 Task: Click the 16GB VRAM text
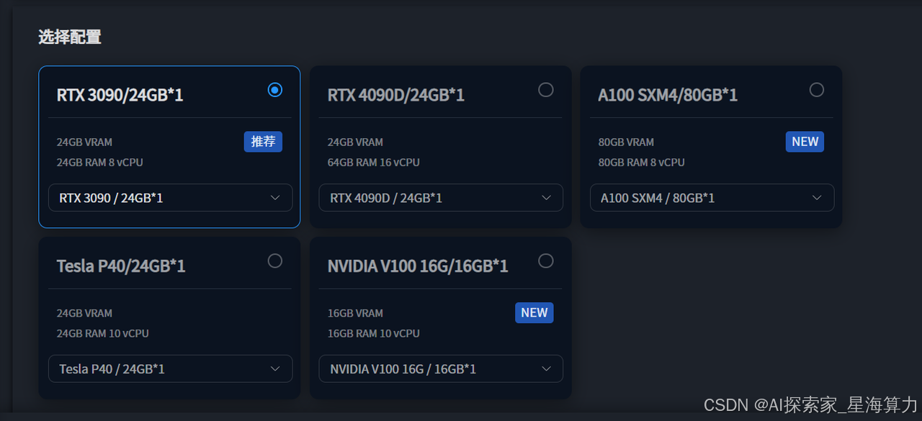click(x=355, y=313)
